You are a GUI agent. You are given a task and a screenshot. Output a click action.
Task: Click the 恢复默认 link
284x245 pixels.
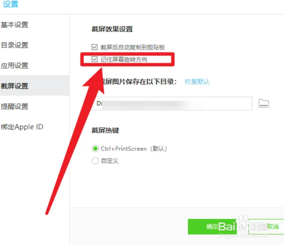pyautogui.click(x=197, y=82)
